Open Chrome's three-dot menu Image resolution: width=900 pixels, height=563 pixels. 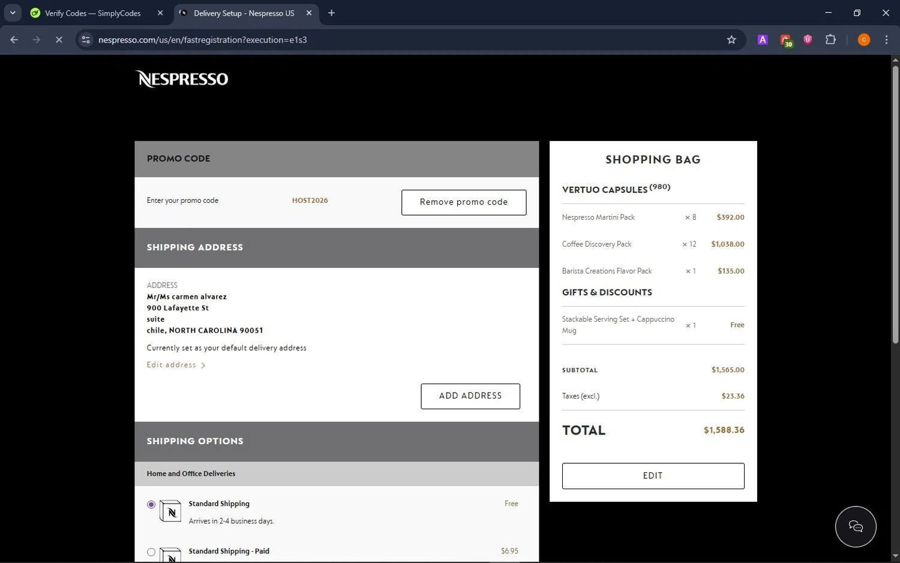click(886, 40)
